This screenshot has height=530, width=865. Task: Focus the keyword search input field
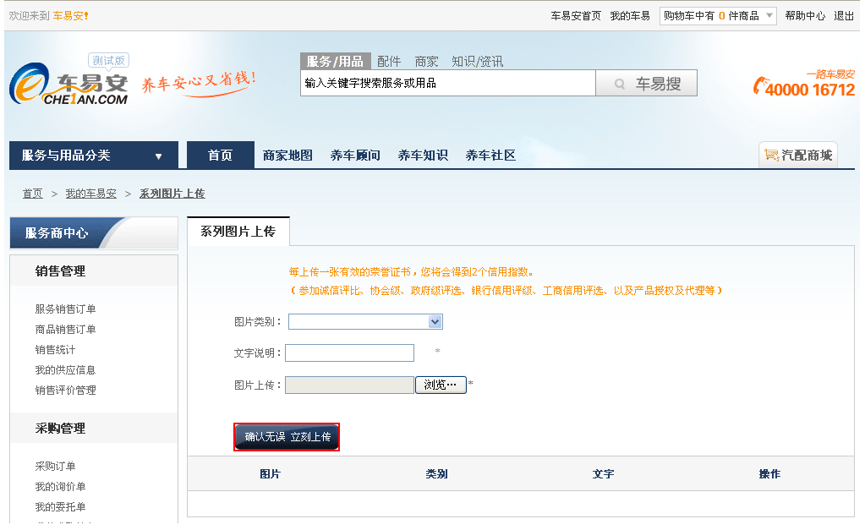pyautogui.click(x=448, y=84)
